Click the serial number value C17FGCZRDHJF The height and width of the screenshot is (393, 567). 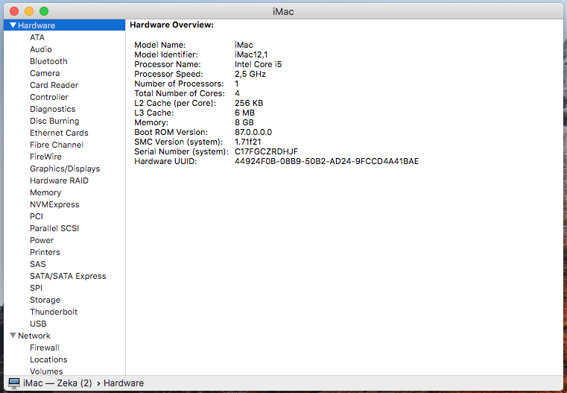click(x=266, y=151)
